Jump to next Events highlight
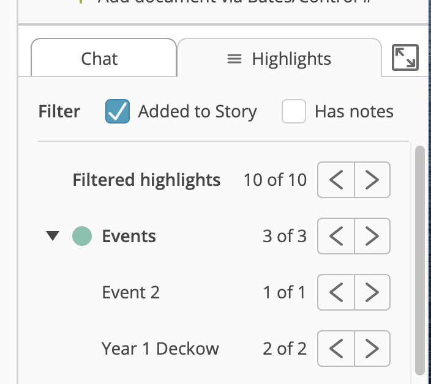The height and width of the screenshot is (384, 431). [372, 236]
